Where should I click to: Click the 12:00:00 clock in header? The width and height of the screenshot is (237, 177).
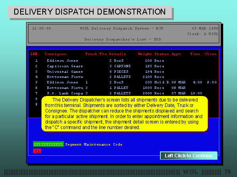tap(41, 28)
